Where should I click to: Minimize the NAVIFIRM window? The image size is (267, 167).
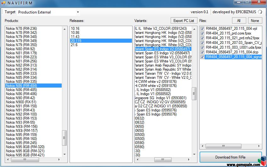coord(239,2)
